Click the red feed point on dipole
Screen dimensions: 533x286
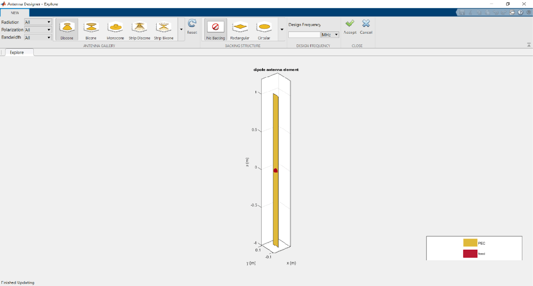point(275,170)
